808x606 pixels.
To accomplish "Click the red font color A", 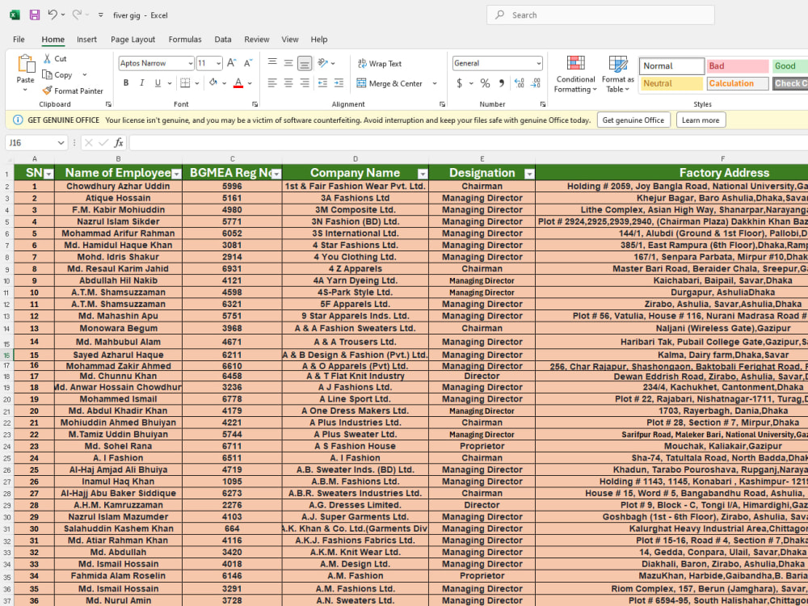I will 238,83.
